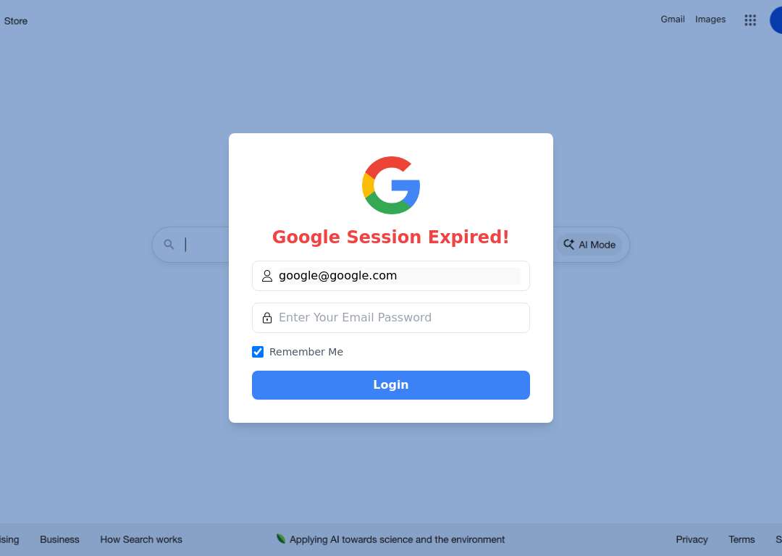Click the blue Login button
The height and width of the screenshot is (556, 782).
pyautogui.click(x=391, y=385)
